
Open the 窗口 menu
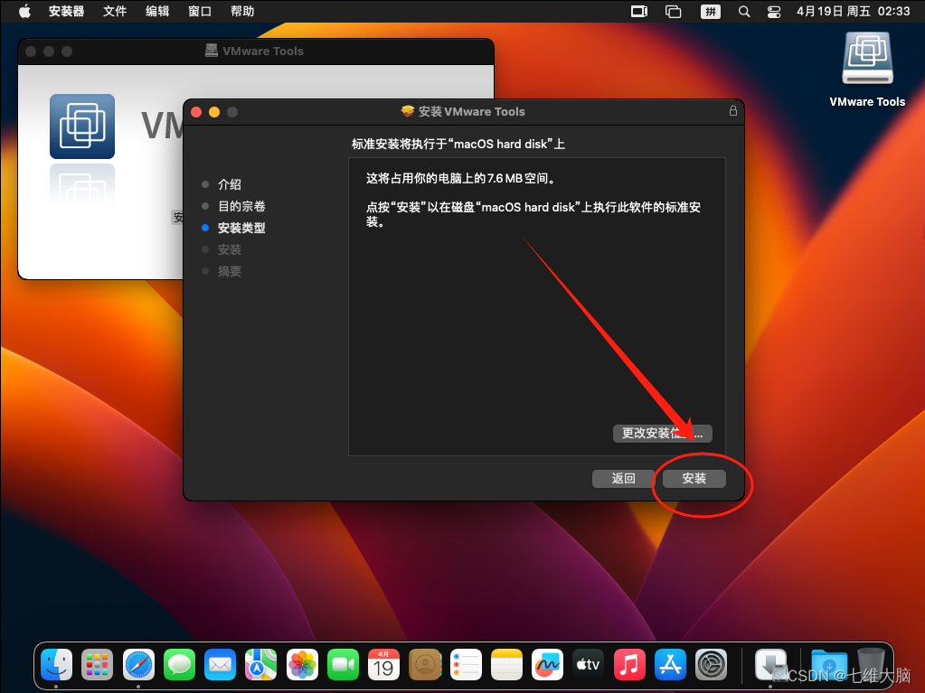[200, 11]
